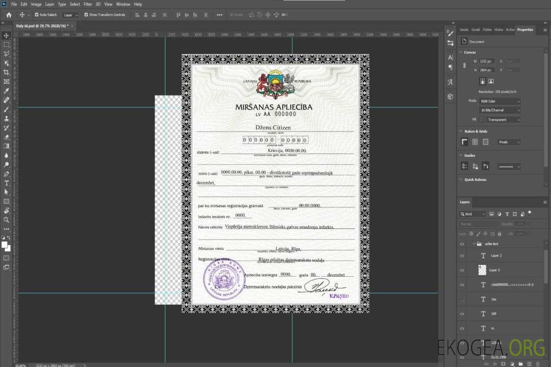551x367 pixels.
Task: Toggle layer filtering on/off switch
Action: pos(530,213)
